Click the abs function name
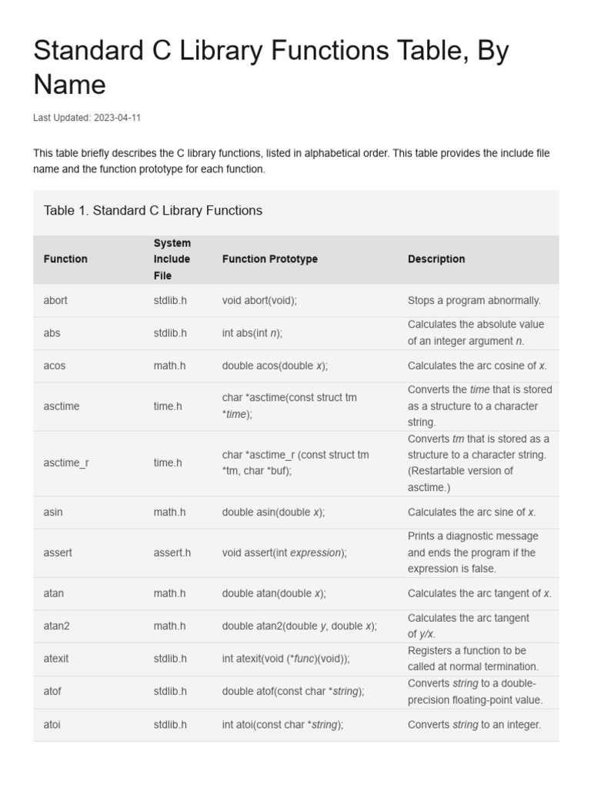 pyautogui.click(x=52, y=333)
